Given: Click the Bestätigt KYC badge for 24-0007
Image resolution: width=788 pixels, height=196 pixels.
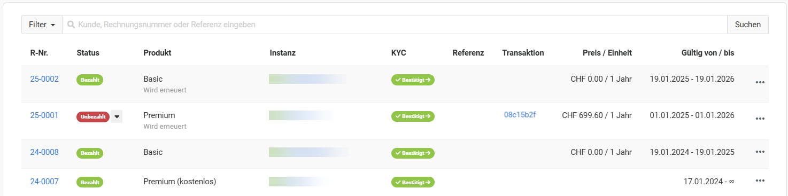Looking at the screenshot, I should coord(413,182).
